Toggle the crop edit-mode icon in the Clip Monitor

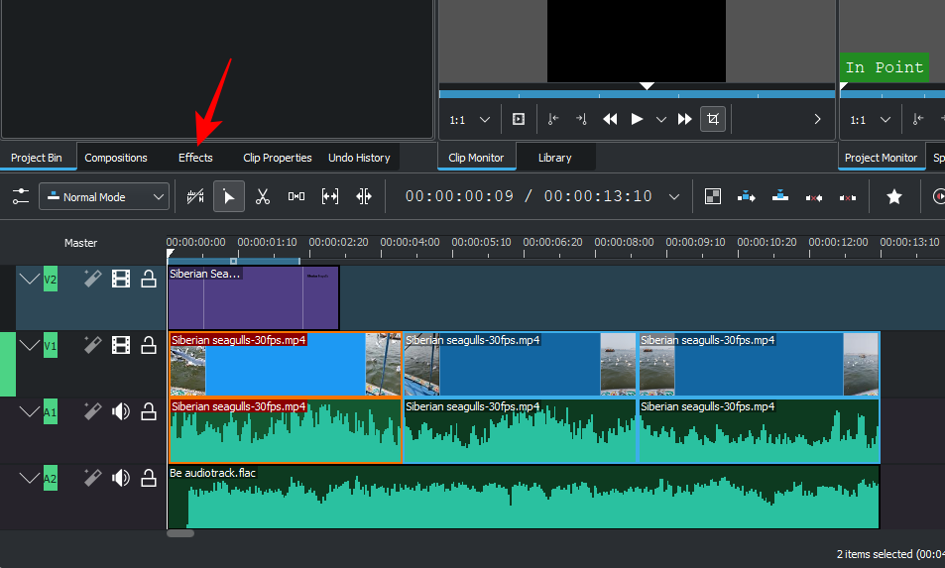coord(712,119)
